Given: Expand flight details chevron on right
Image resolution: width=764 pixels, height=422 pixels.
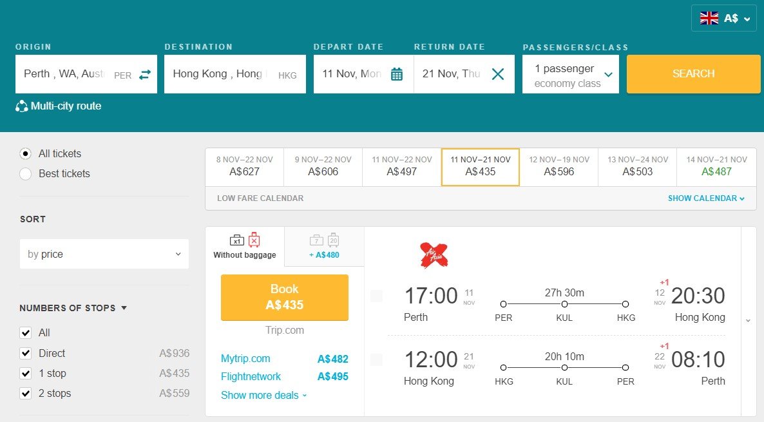Looking at the screenshot, I should (x=748, y=321).
